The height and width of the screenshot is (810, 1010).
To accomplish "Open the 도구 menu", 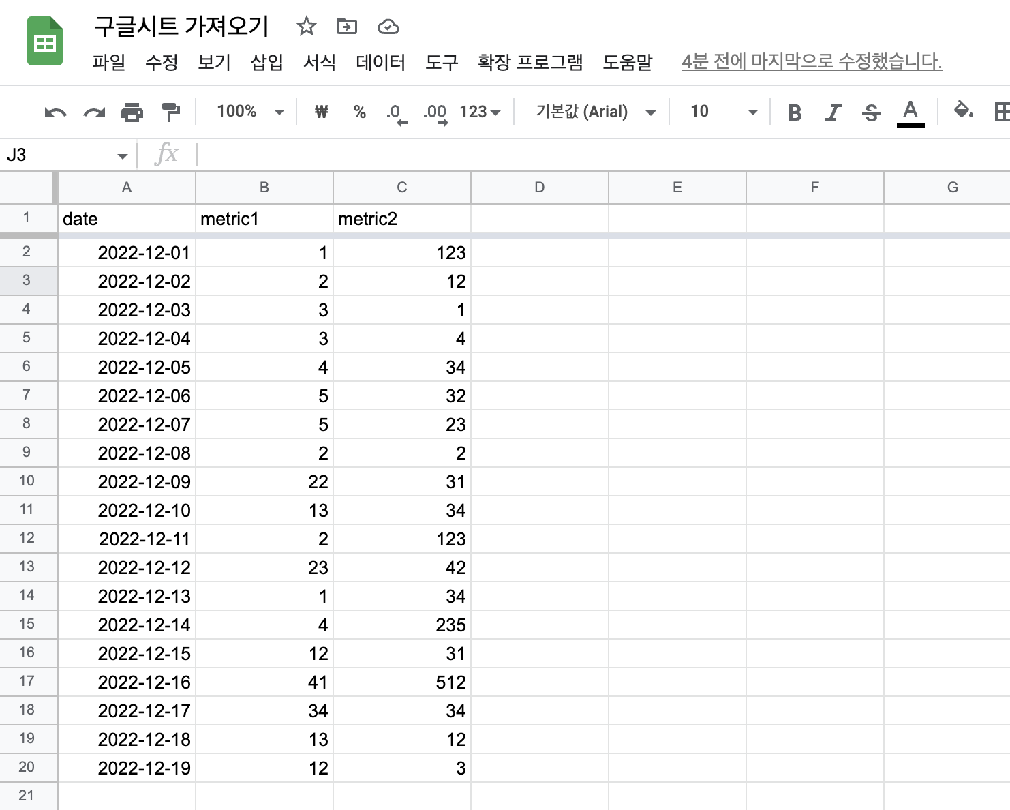I will click(x=442, y=63).
